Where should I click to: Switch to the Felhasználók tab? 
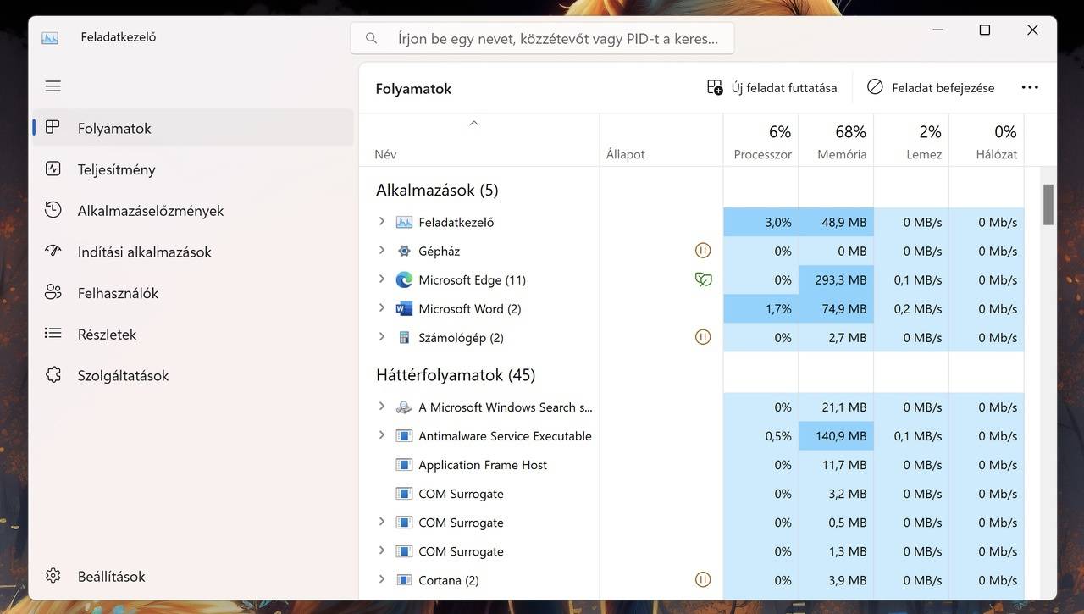(x=193, y=293)
